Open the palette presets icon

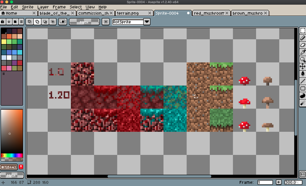pyautogui.click(x=15, y=22)
